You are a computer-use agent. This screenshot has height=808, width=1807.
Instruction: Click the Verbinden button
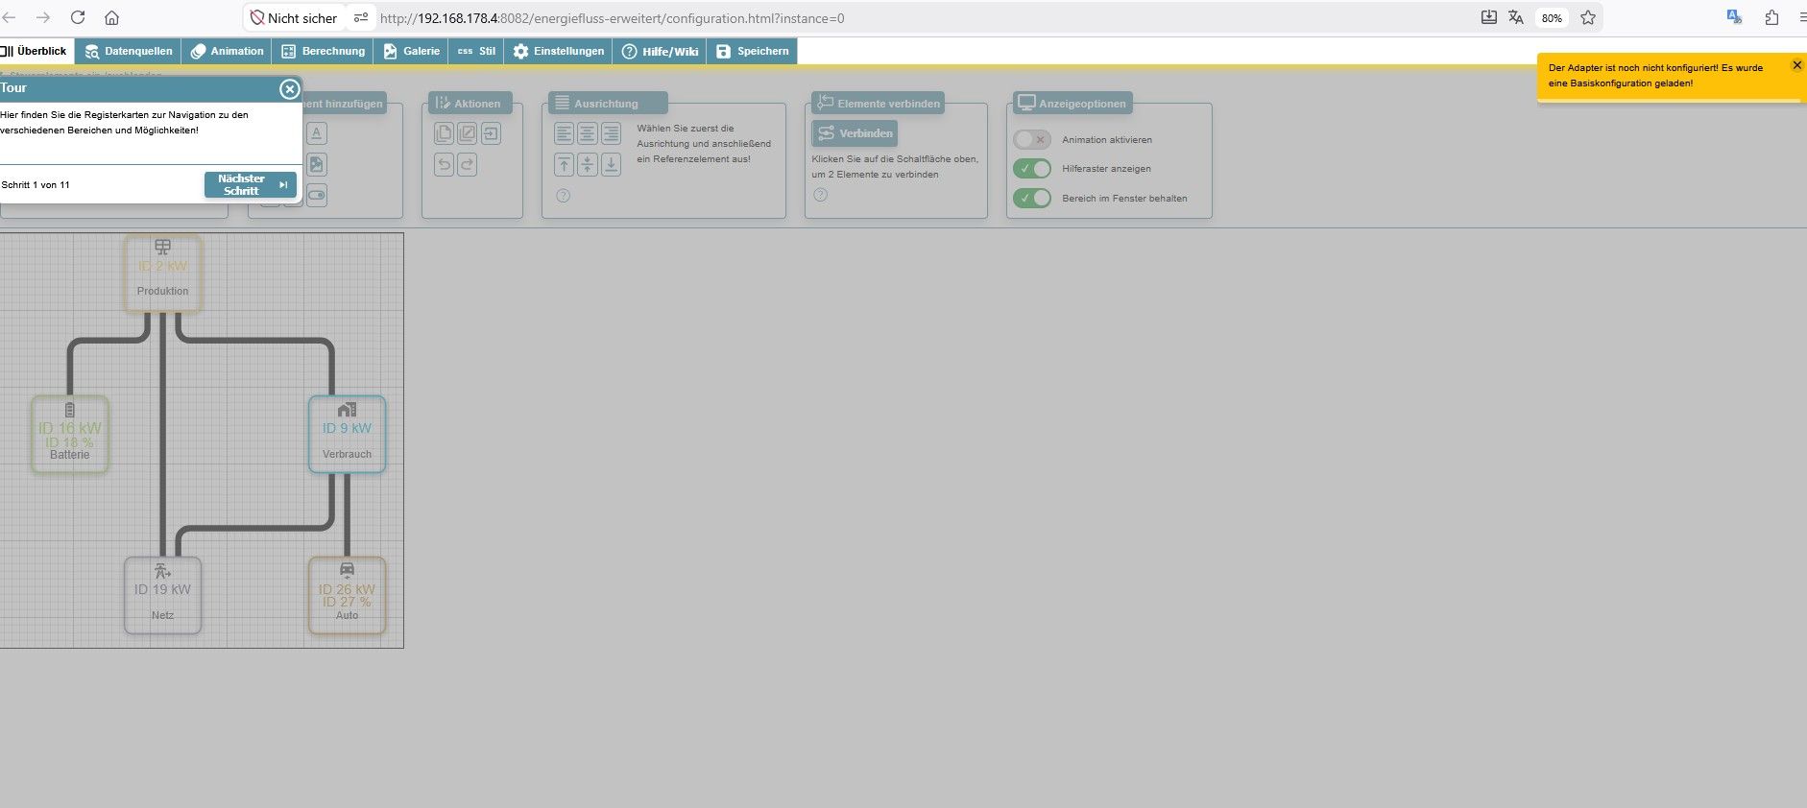pos(855,133)
